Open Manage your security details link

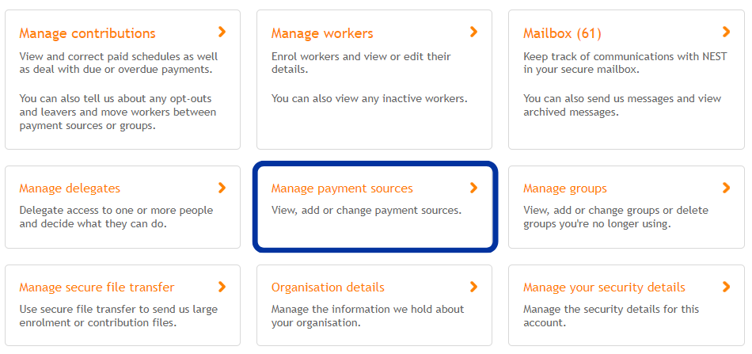point(604,287)
